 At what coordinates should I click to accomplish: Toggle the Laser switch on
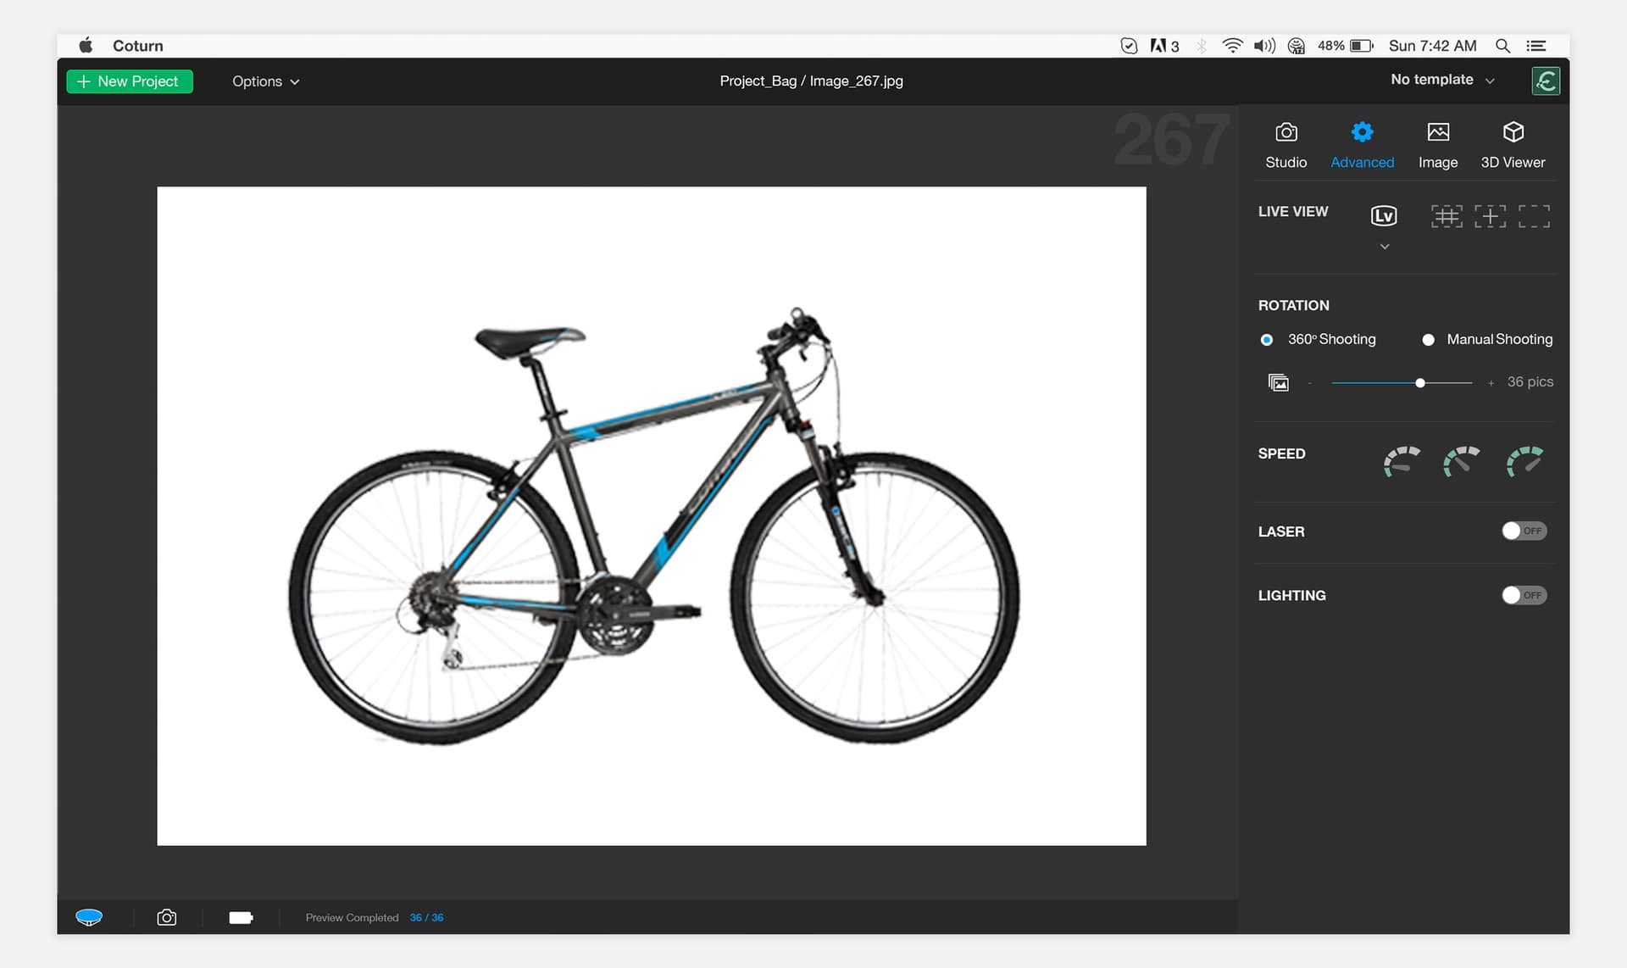coord(1524,531)
